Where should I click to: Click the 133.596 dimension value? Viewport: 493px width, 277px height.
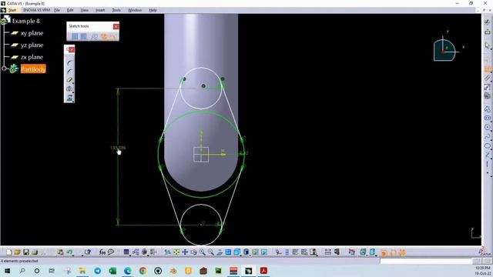pyautogui.click(x=118, y=148)
